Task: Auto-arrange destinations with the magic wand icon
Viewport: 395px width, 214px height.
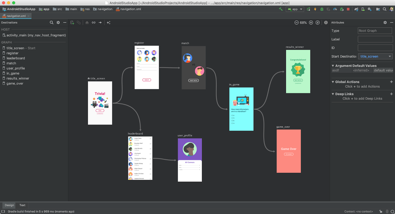Action: pyautogui.click(x=108, y=22)
